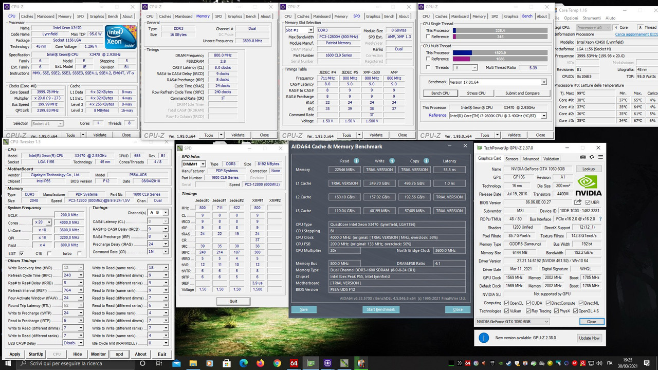Screen dimensions: 658x370
Task: Click the Lookup button in GPU-Z
Action: [589, 169]
